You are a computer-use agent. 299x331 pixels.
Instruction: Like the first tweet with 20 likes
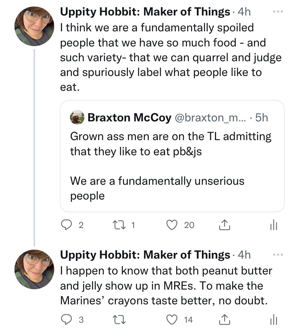(x=172, y=225)
